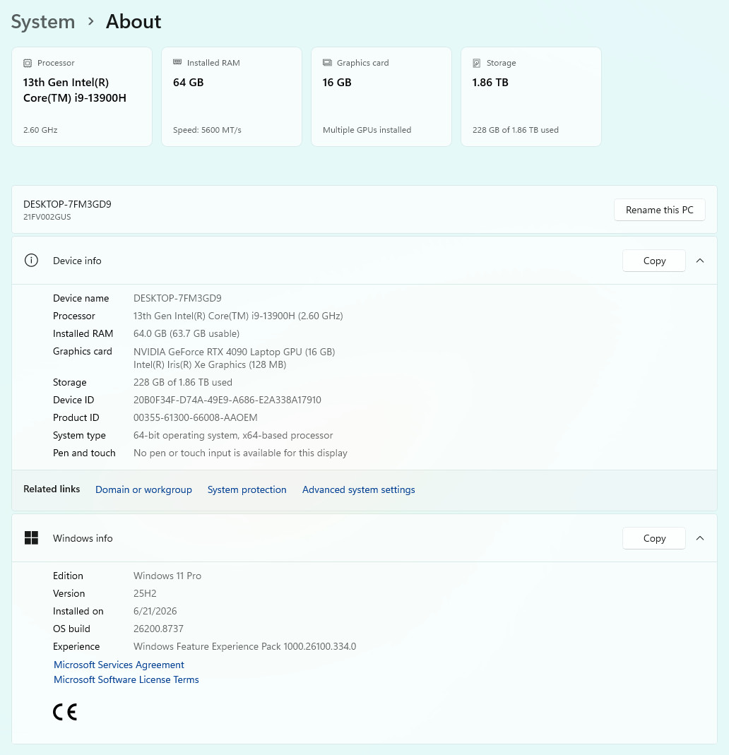Click the breadcrumb chevron after System
729x755 pixels.
[x=90, y=21]
